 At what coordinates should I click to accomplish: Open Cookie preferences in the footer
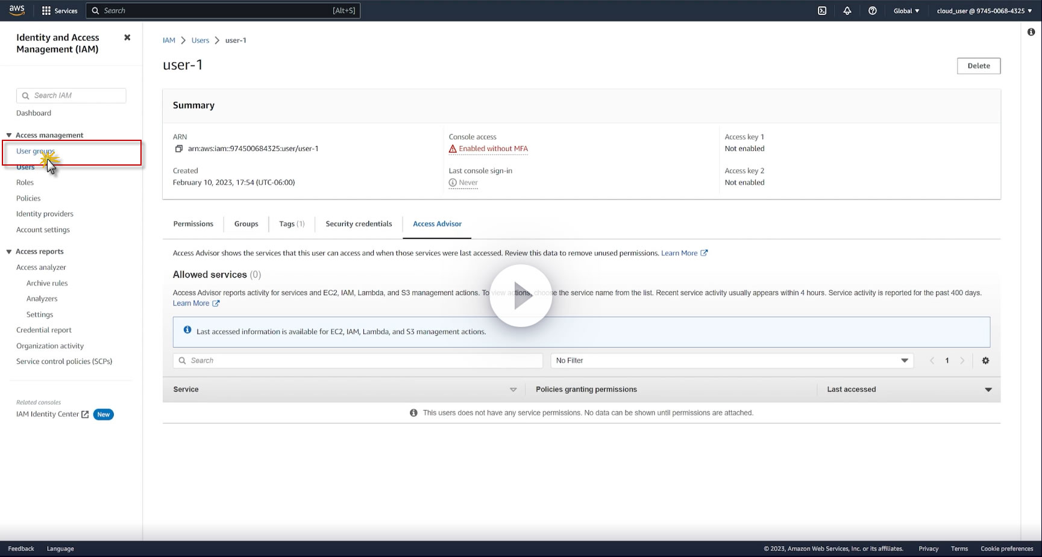1007,549
